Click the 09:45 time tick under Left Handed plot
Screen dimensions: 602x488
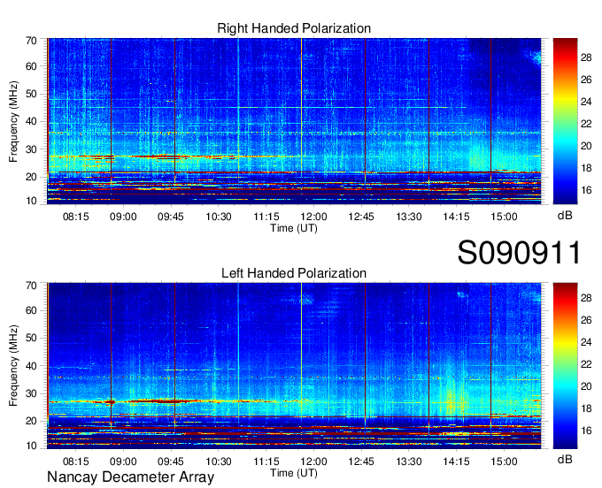pos(171,461)
